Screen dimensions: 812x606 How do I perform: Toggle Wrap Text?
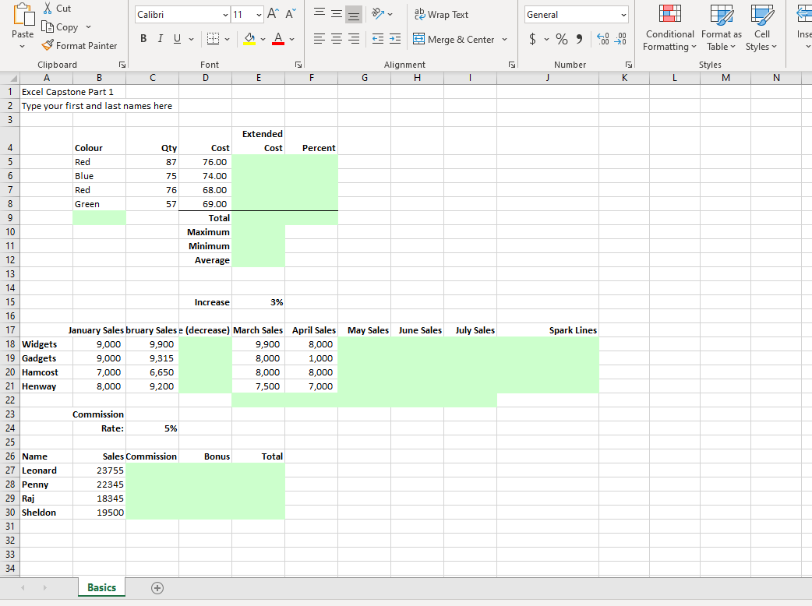click(x=441, y=15)
